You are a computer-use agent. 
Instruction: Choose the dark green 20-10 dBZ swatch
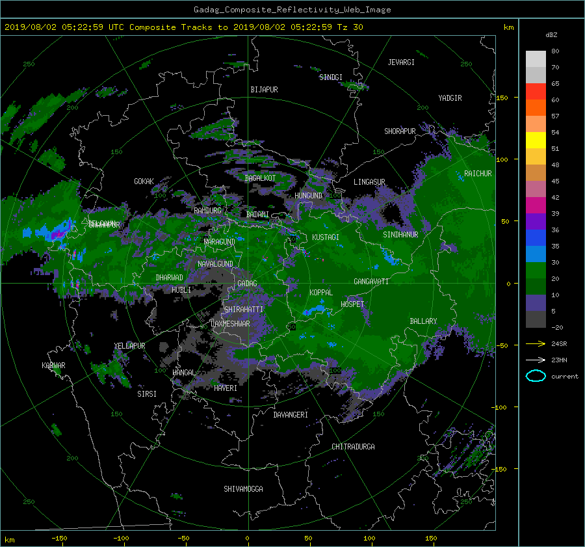coord(536,287)
